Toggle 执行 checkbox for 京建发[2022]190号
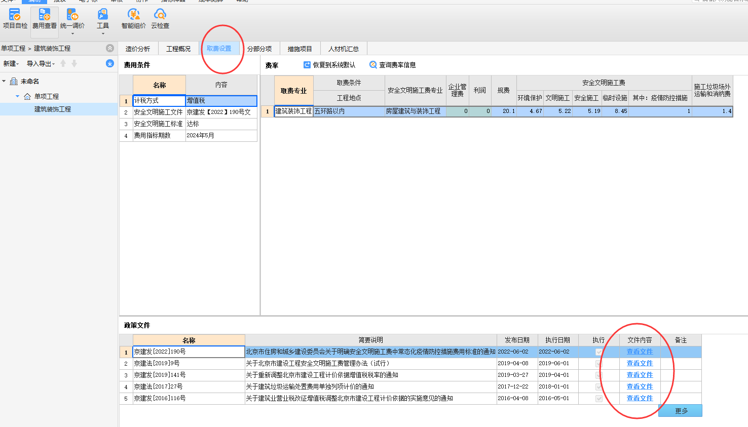748x427 pixels. click(599, 352)
